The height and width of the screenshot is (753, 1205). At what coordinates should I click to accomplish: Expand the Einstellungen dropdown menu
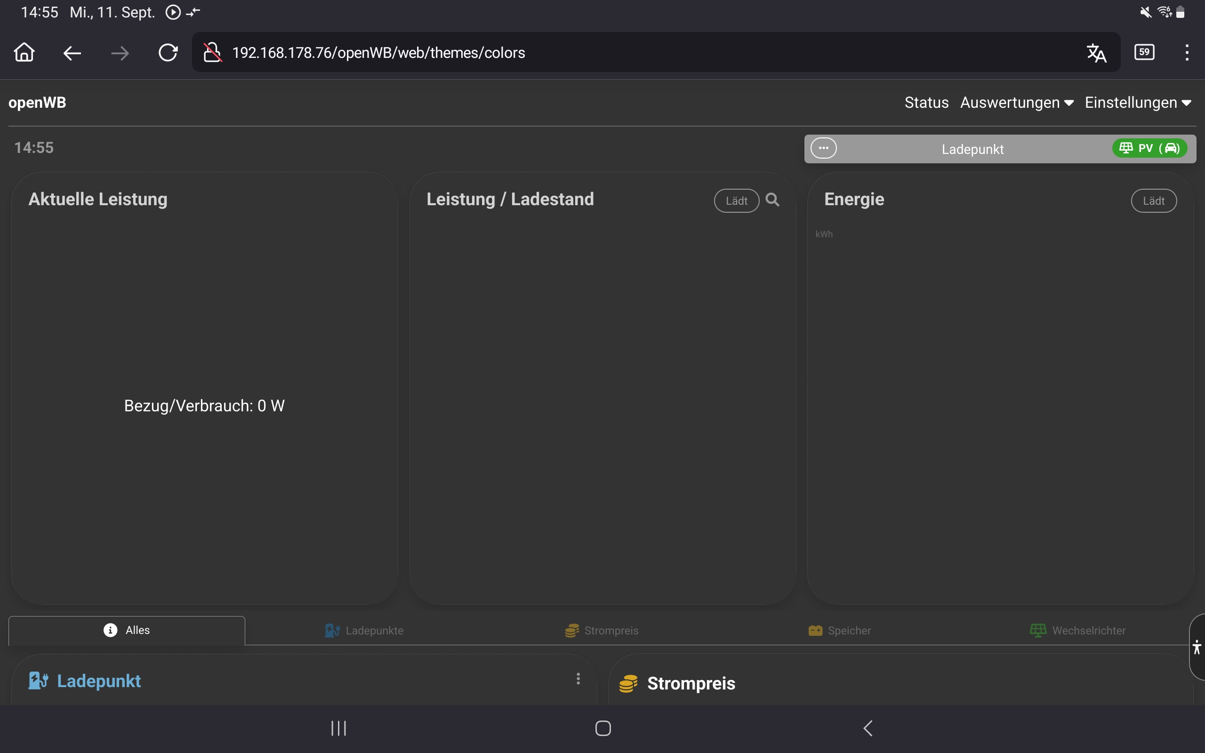[1138, 103]
